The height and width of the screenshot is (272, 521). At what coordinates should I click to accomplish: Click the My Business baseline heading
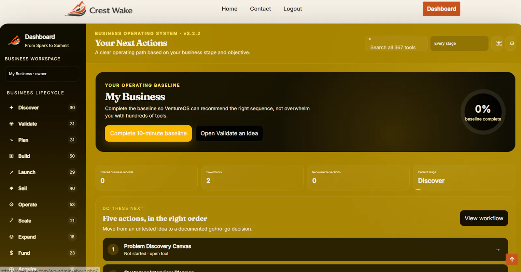[135, 97]
